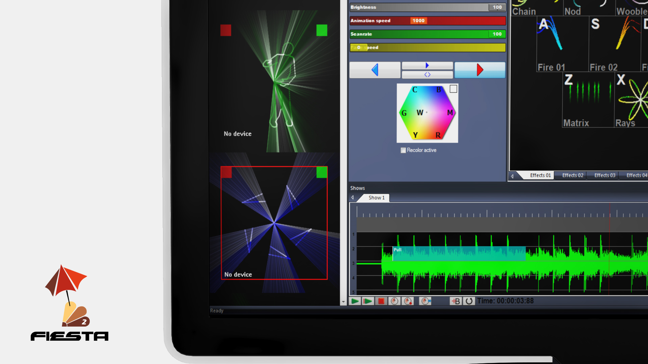This screenshot has width=648, height=364.
Task: Click the red right arrow button
Action: tap(480, 70)
